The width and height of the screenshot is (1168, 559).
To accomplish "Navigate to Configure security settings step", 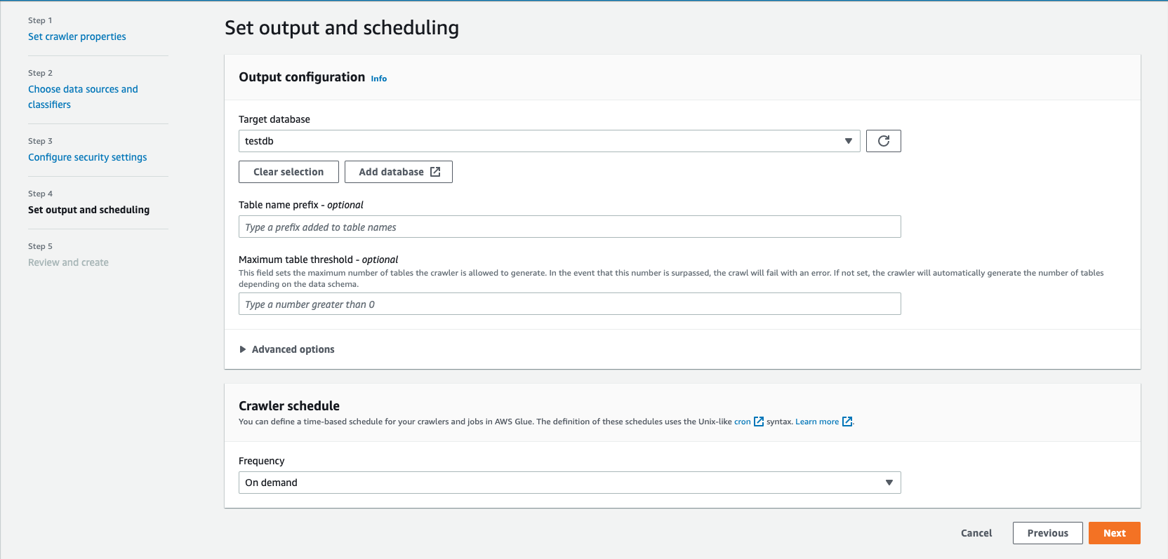I will [x=88, y=157].
